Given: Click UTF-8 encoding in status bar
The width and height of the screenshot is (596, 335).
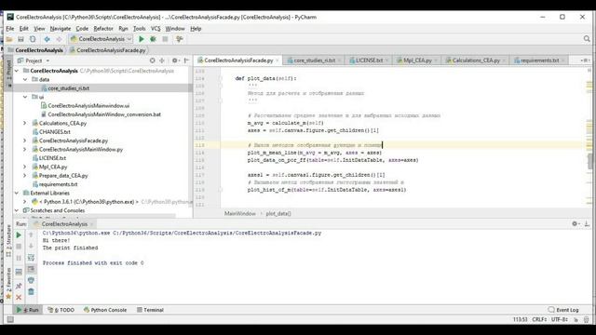Looking at the screenshot, I should [560, 320].
